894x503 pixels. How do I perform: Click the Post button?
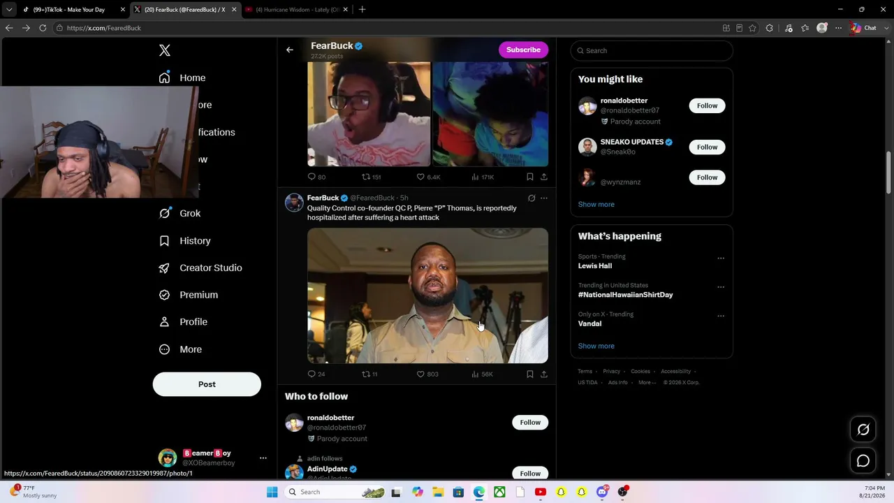pos(207,384)
